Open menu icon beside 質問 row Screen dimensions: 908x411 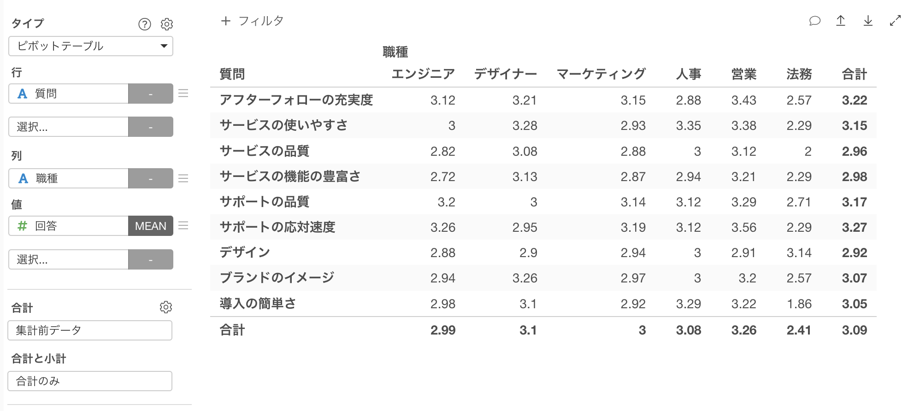click(183, 94)
